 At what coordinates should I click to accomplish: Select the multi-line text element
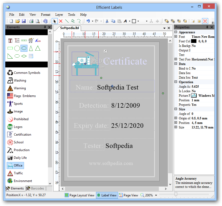(17, 41)
